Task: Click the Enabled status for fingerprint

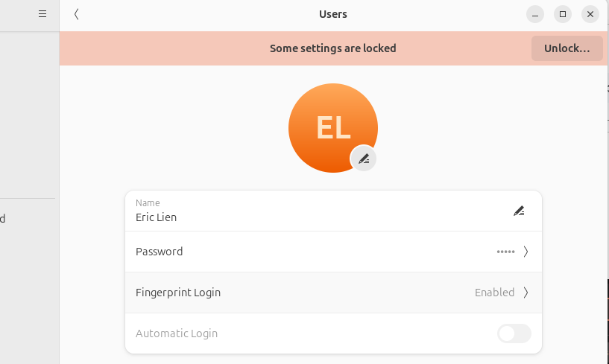Action: click(494, 293)
